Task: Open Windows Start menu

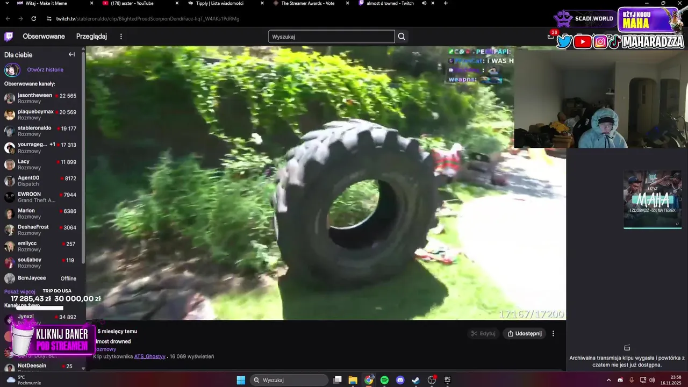Action: pyautogui.click(x=241, y=380)
